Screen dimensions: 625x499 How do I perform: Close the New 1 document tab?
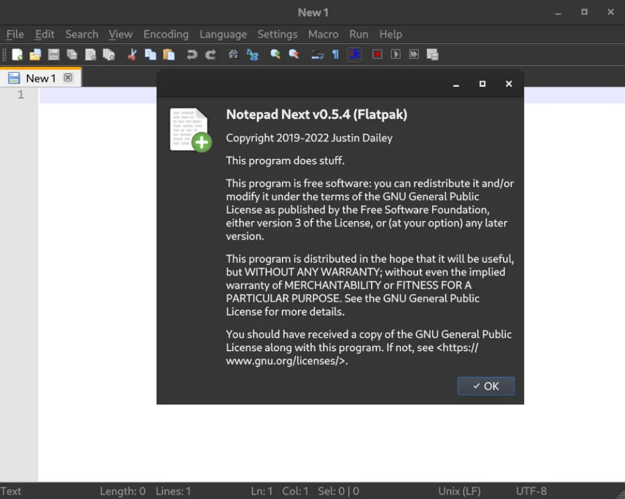pyautogui.click(x=68, y=78)
